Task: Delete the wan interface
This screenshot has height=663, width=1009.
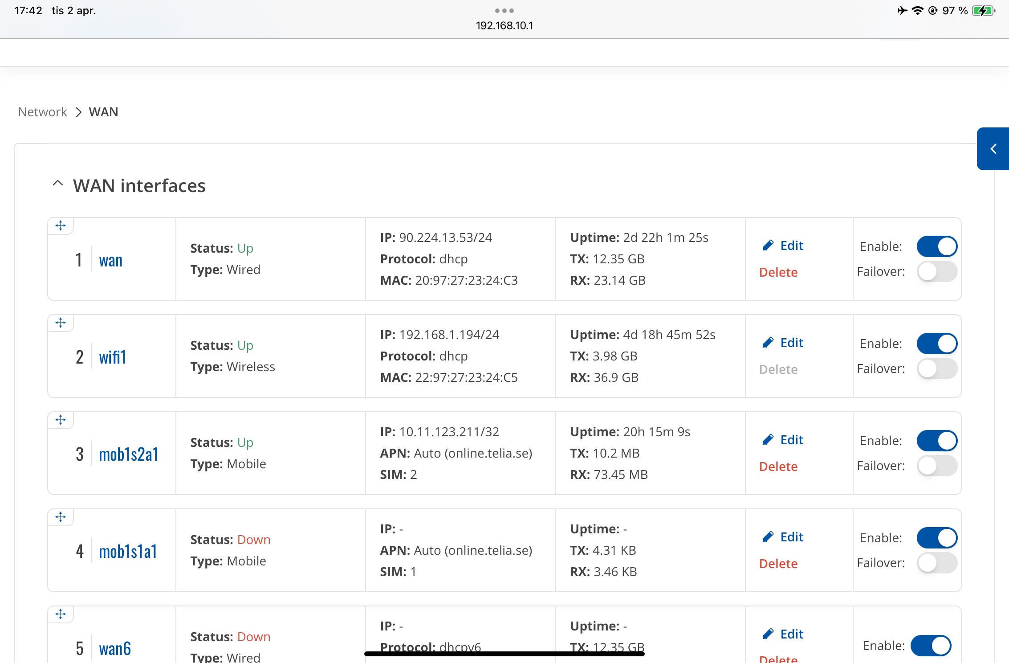Action: coord(778,272)
